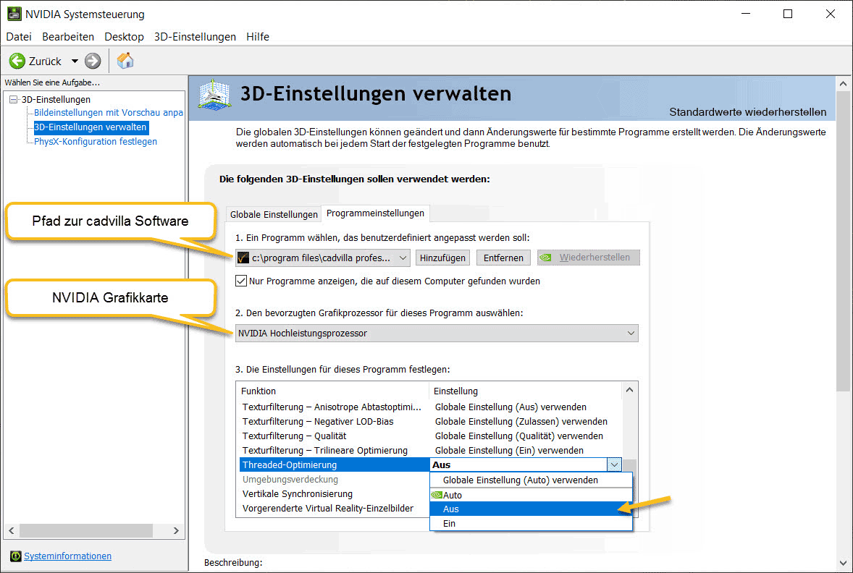The width and height of the screenshot is (853, 573).
Task: Click the NVIDIA logo beside Auto option
Action: coord(437,495)
